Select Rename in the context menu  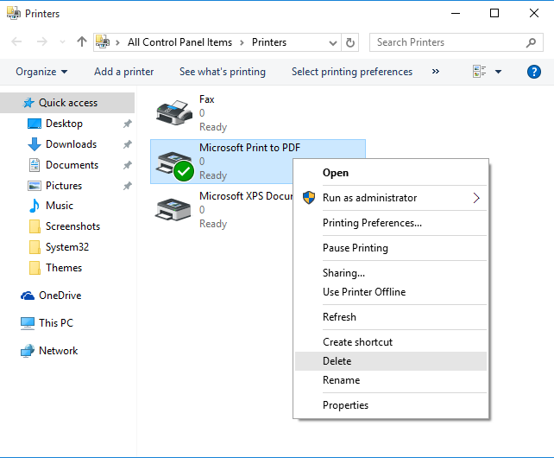[x=391, y=380]
